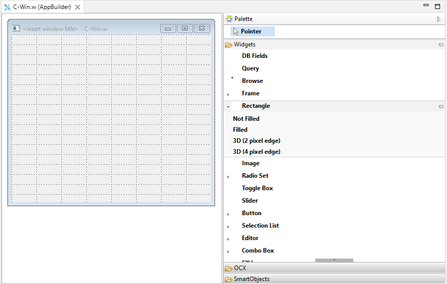Open the OCX drawer
The height and width of the screenshot is (284, 447).
pyautogui.click(x=334, y=268)
